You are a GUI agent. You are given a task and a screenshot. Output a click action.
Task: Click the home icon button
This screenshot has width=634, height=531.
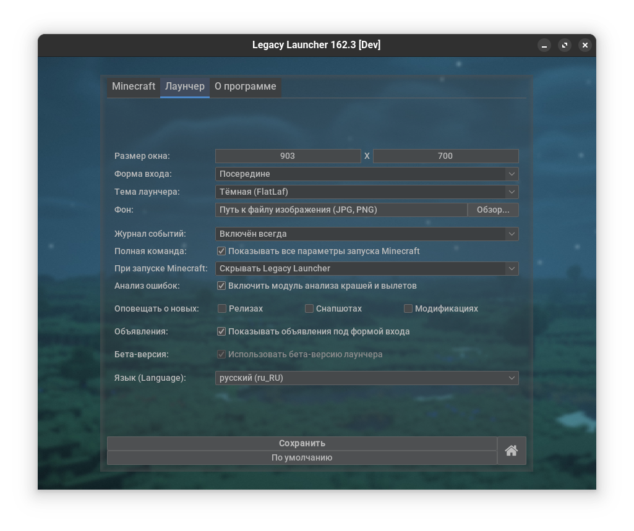512,451
